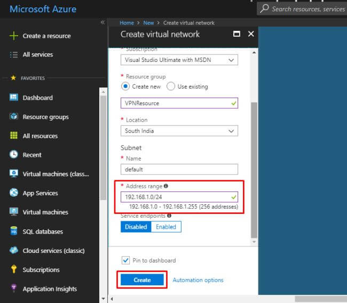Screen dimensions: 347x303
Task: Uncheck the Pin to dashboard checkbox
Action: point(125,260)
